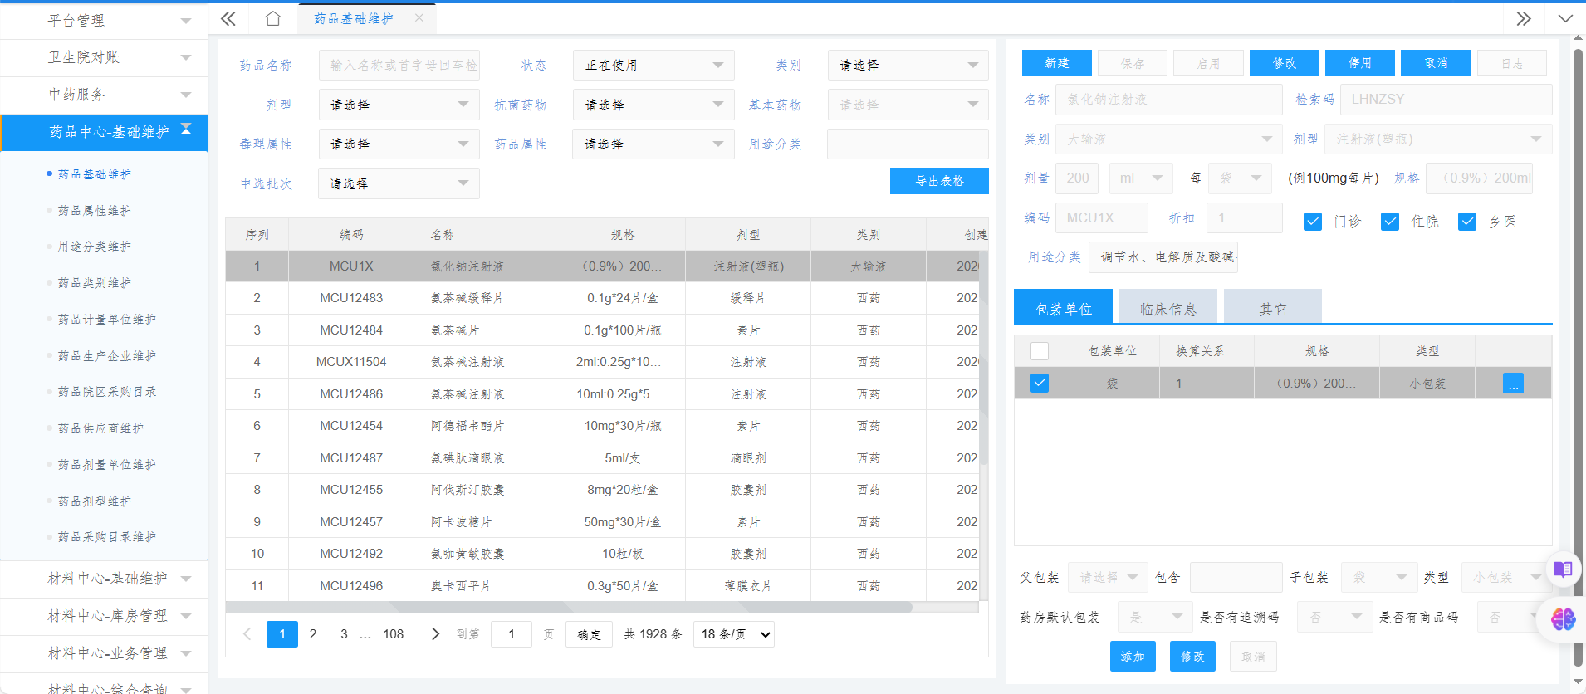Open 药品供应商维护 in sidebar
Viewport: 1586px width, 694px height.
[100, 428]
